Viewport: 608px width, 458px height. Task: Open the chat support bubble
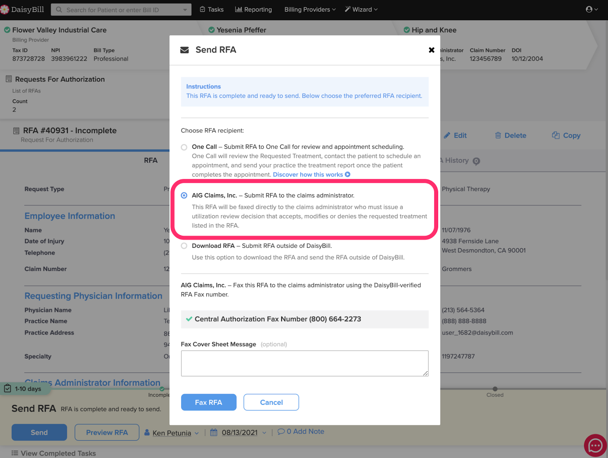pos(595,445)
